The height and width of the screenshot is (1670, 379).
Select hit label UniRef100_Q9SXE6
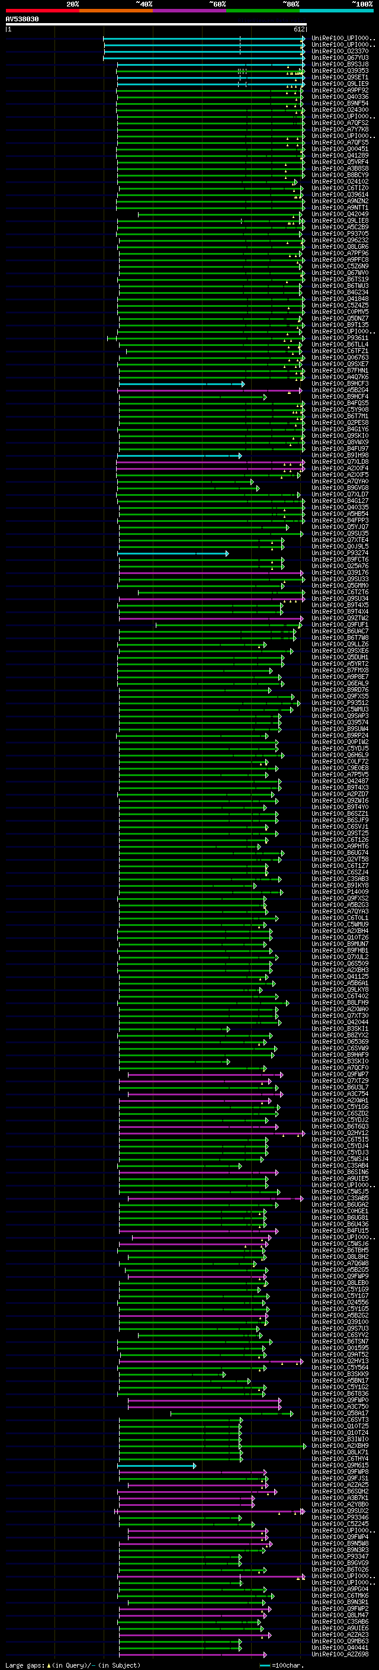340,651
